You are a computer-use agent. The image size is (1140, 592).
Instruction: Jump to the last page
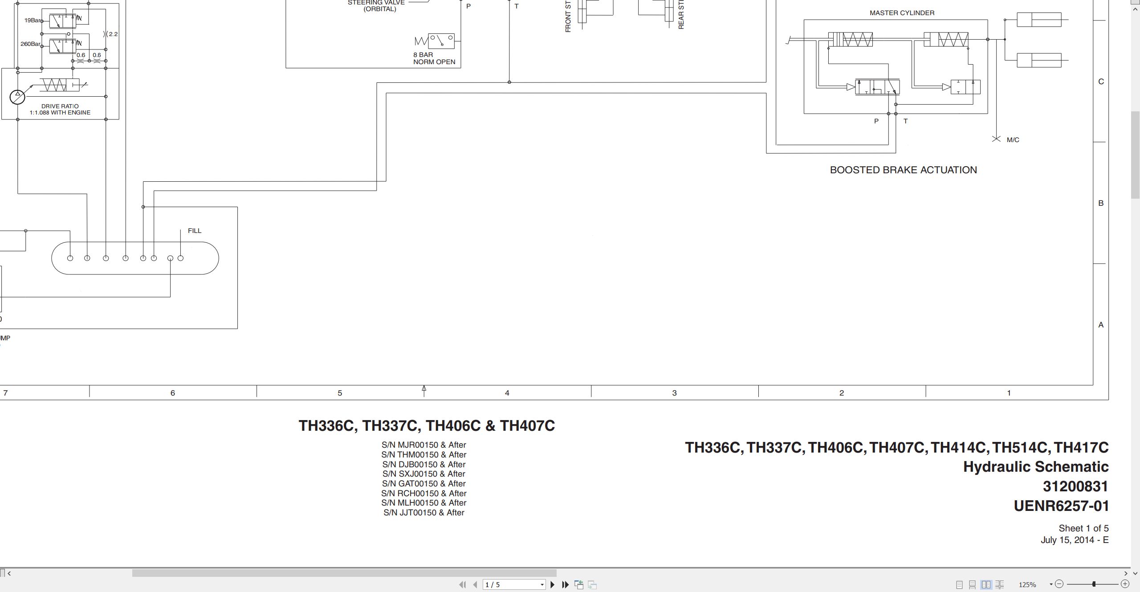pyautogui.click(x=566, y=584)
